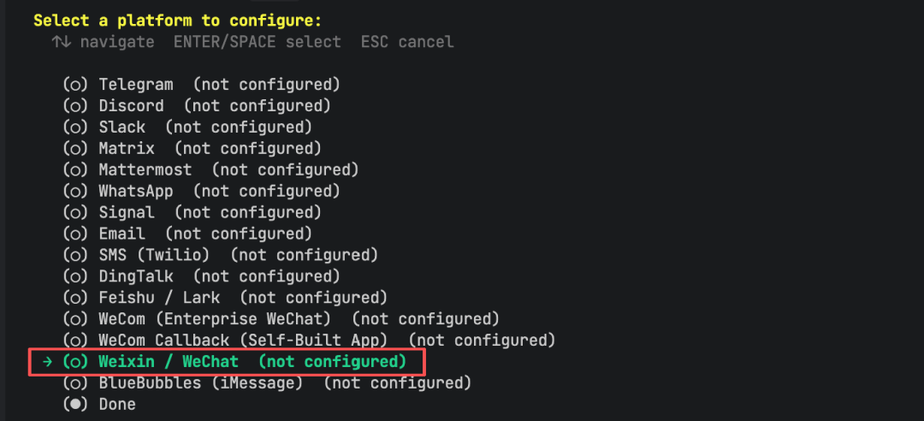Image resolution: width=924 pixels, height=421 pixels.
Task: Select the Matrix platform entry
Action: tap(192, 149)
